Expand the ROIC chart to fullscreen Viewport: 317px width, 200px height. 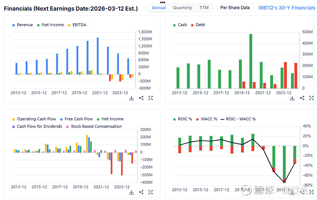point(311,192)
